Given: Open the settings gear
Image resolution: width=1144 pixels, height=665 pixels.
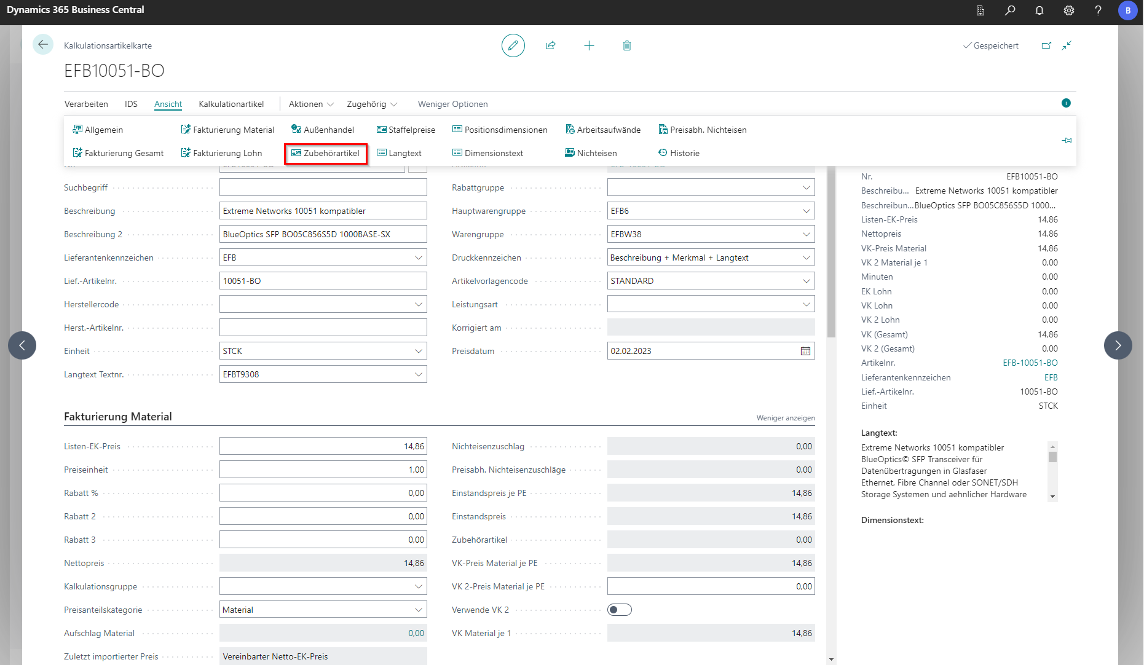Looking at the screenshot, I should coord(1069,10).
